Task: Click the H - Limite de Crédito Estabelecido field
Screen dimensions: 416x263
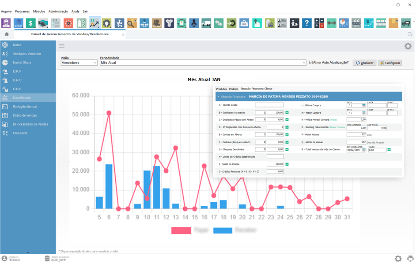Action: pyautogui.click(x=275, y=157)
